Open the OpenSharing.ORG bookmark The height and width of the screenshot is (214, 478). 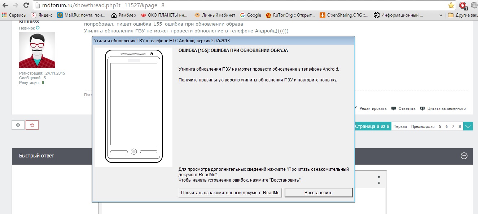click(x=345, y=15)
